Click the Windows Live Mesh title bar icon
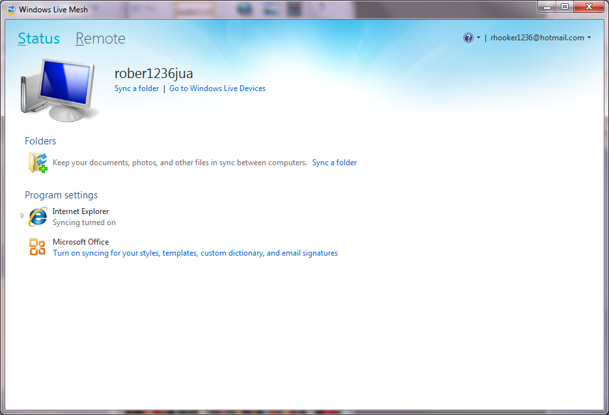Screen dimensions: 609x415 11,9
